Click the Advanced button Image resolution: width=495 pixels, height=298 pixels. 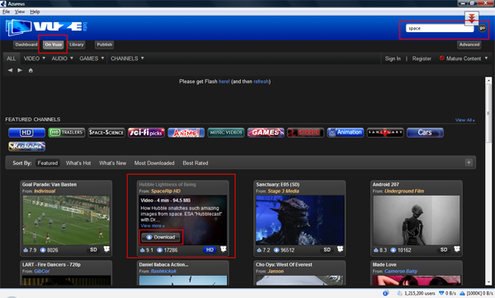(x=469, y=45)
